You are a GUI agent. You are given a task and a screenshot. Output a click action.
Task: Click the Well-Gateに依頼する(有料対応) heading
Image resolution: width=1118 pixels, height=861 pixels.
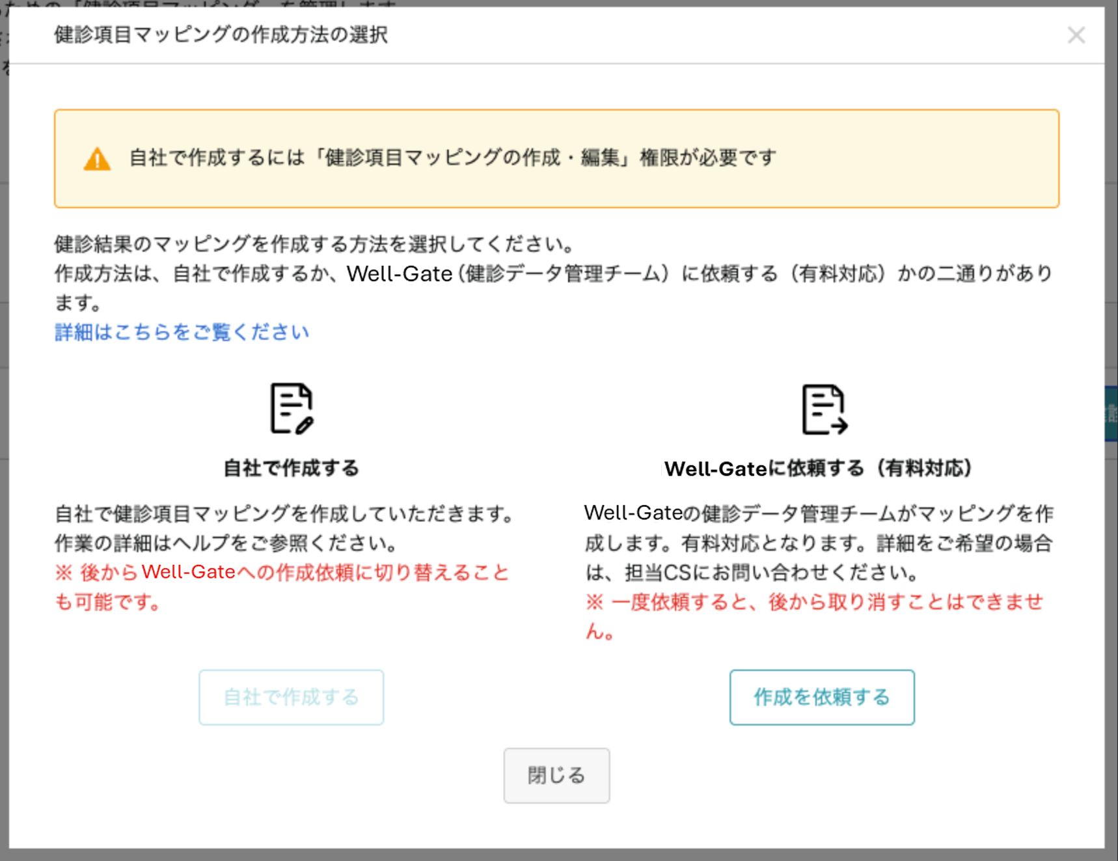818,469
